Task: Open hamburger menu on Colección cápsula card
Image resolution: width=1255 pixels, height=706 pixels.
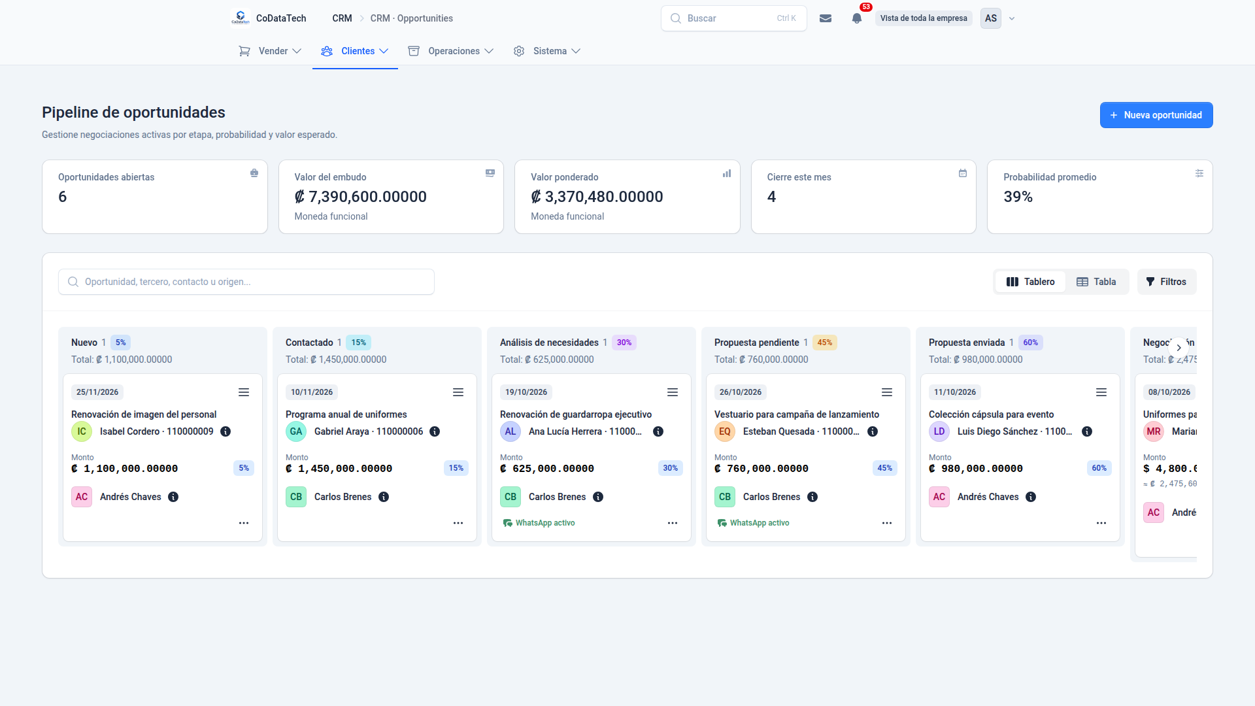Action: point(1101,392)
